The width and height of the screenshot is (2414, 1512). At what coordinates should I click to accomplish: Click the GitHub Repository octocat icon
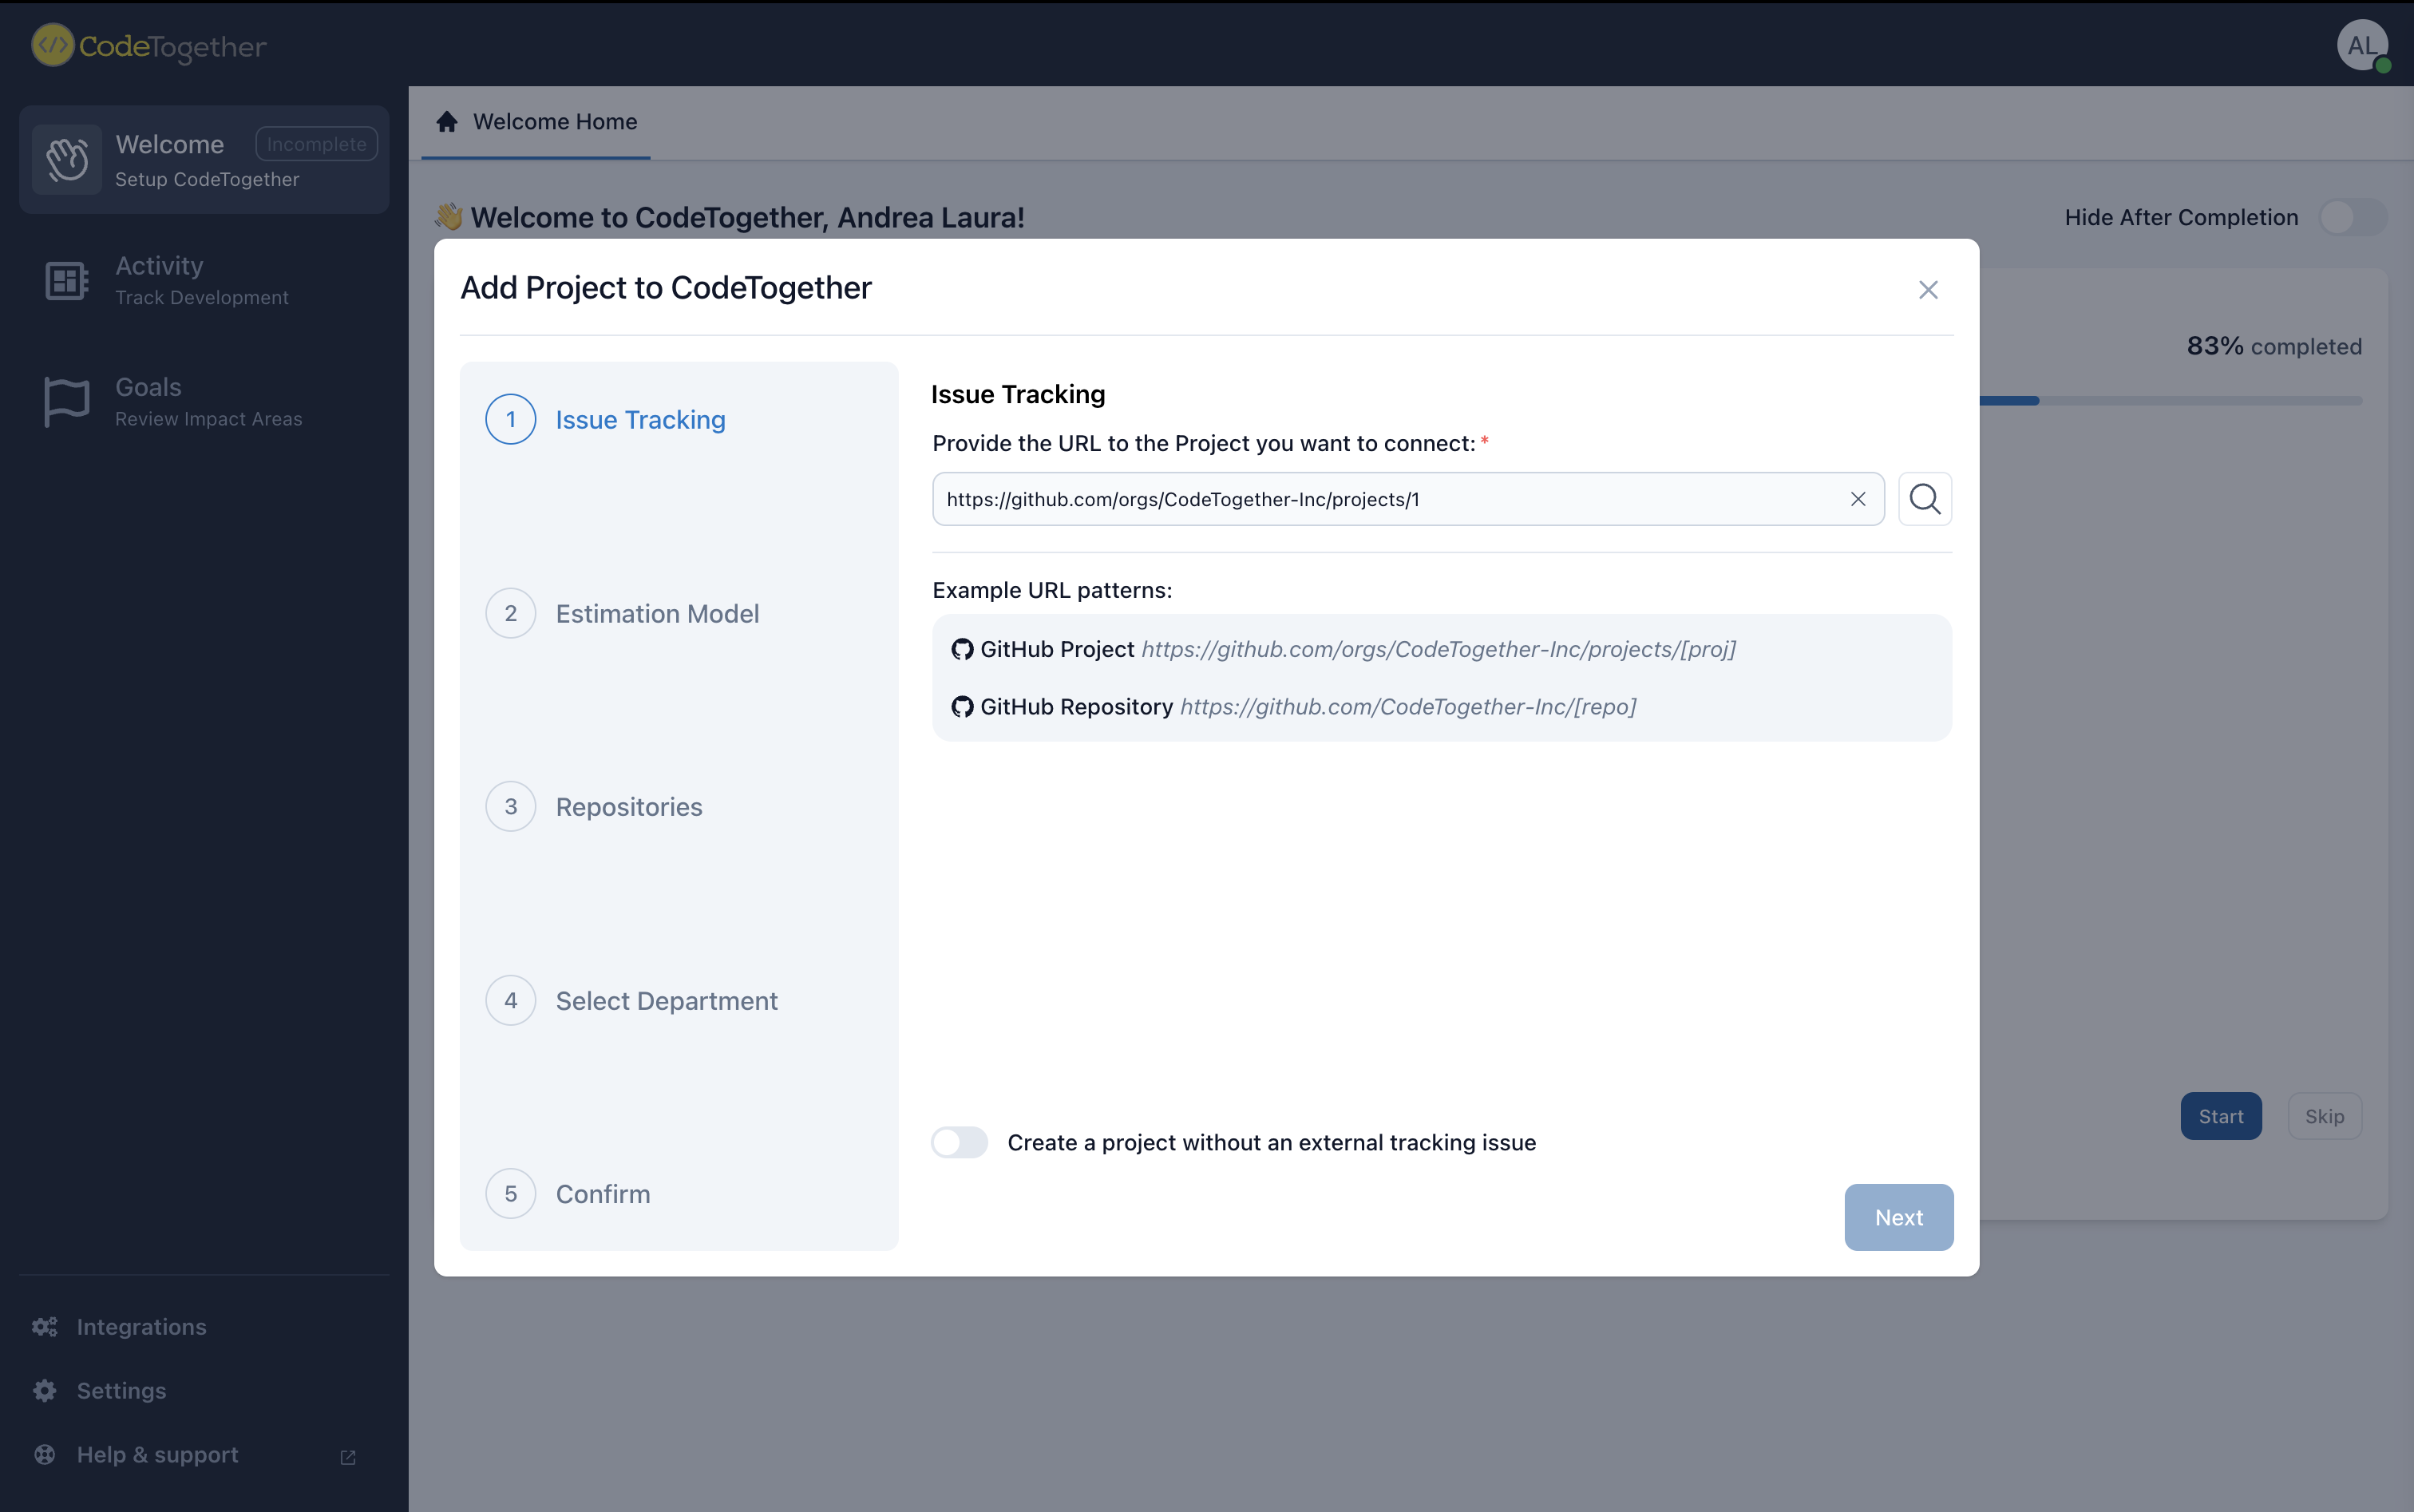[962, 707]
